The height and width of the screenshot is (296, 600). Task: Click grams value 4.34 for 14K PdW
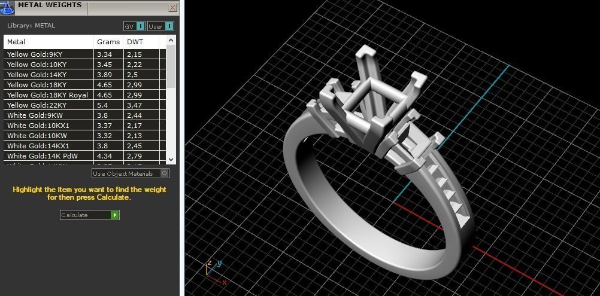104,156
